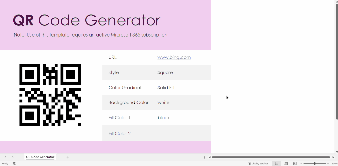Click the Ready status indicator
The image size is (338, 166).
click(5, 164)
